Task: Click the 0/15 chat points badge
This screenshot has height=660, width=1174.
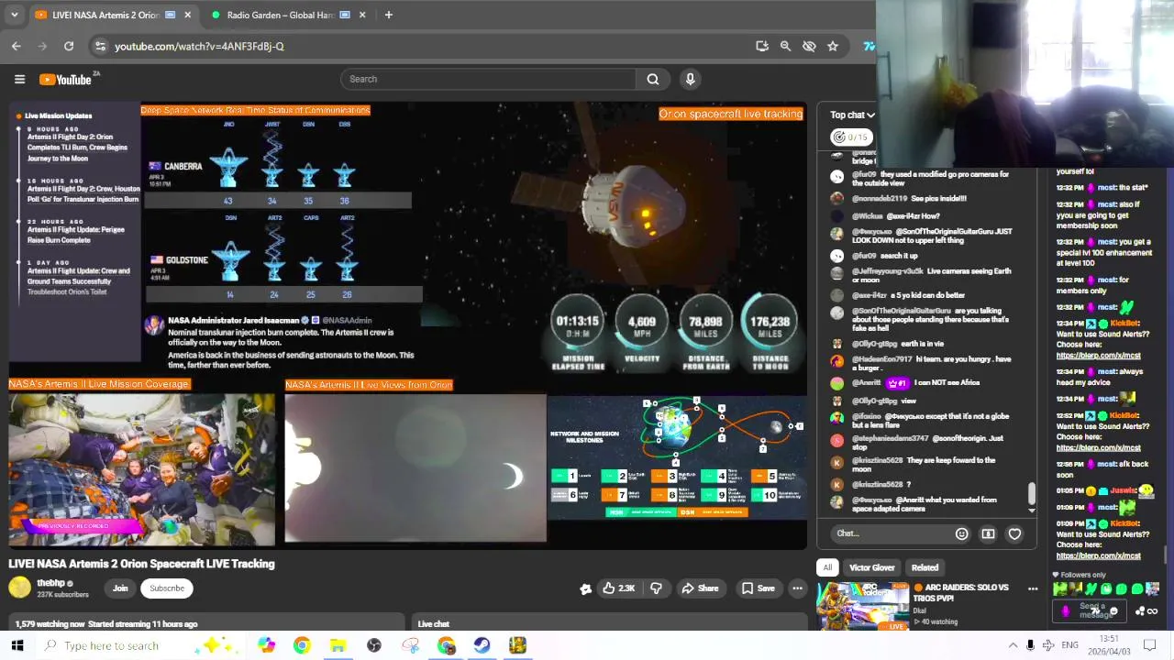Action: coord(850,137)
